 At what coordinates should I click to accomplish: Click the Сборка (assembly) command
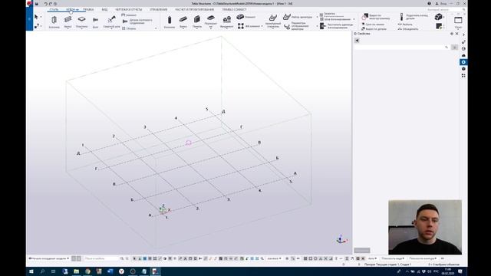point(129,28)
